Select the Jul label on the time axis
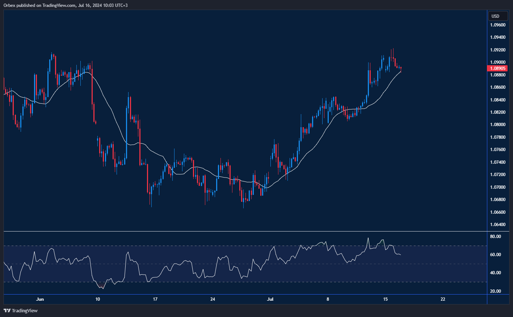The image size is (513, 317). tap(270, 299)
